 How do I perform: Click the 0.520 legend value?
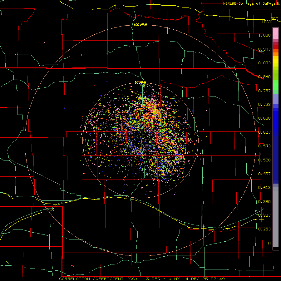point(264,160)
